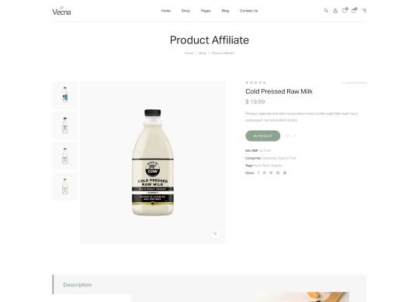Share product on Twitter

265,173
